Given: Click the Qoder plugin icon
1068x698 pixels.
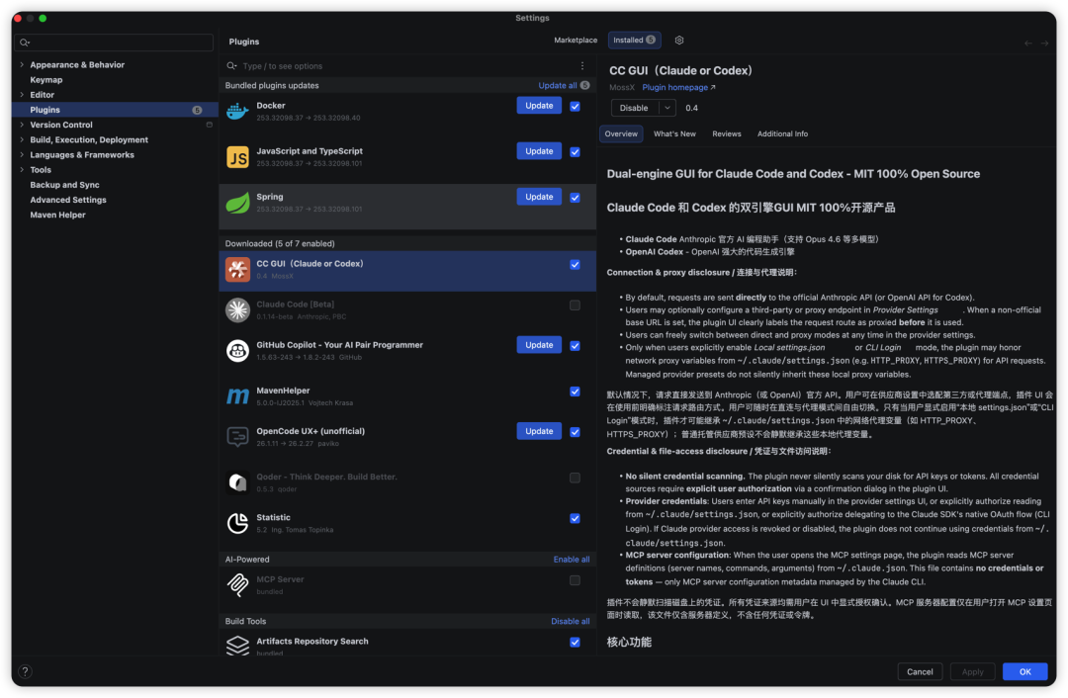Looking at the screenshot, I should coord(237,482).
